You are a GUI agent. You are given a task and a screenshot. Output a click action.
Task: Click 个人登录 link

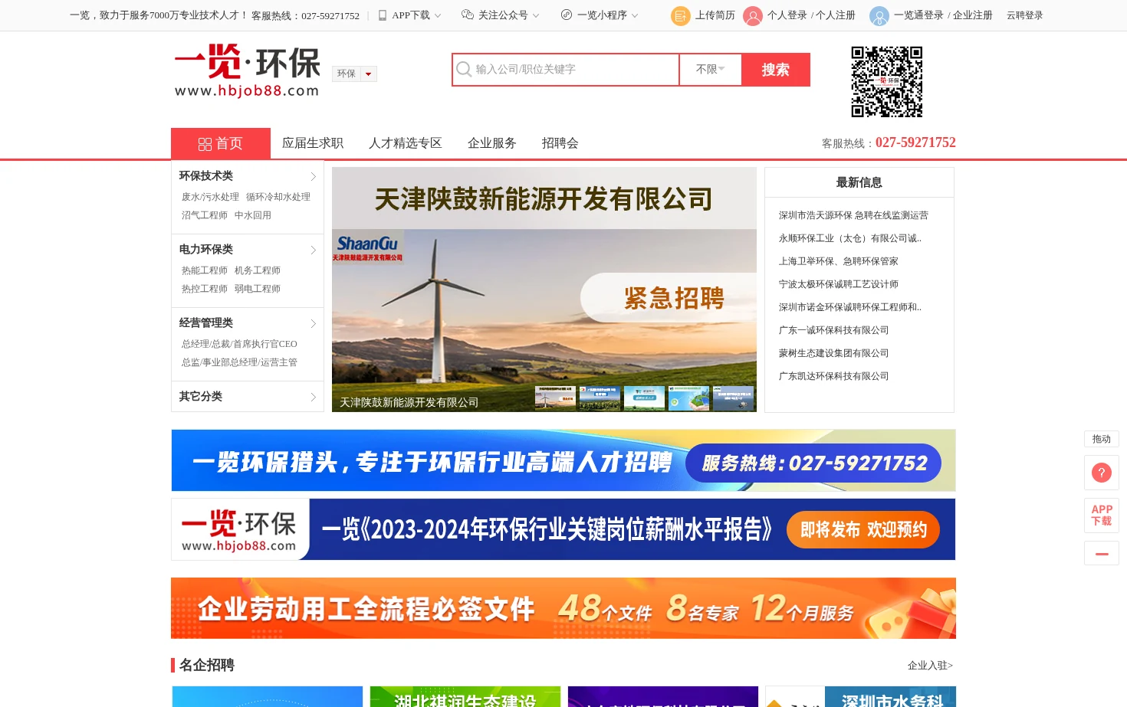coord(787,15)
